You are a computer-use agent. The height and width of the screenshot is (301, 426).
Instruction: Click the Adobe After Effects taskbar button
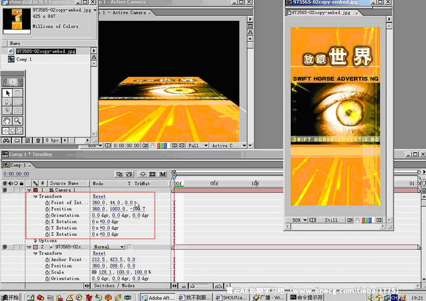(x=157, y=298)
